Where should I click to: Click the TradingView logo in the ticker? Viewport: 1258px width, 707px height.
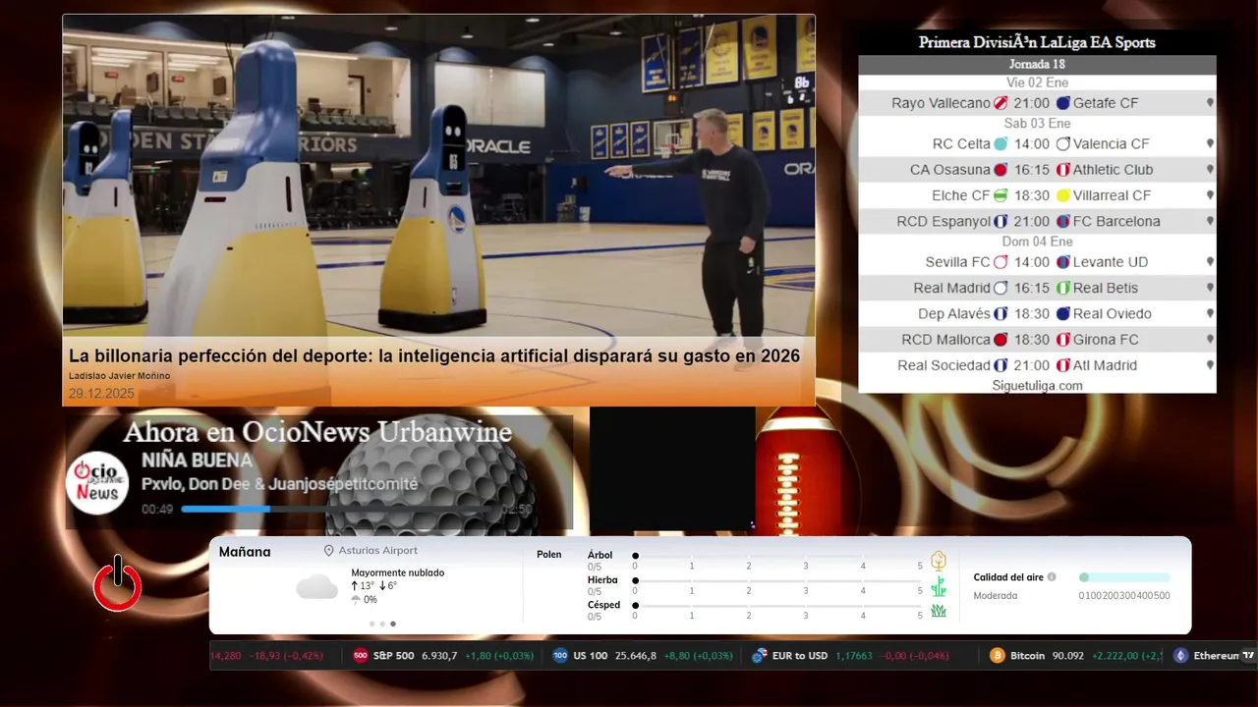click(1248, 655)
